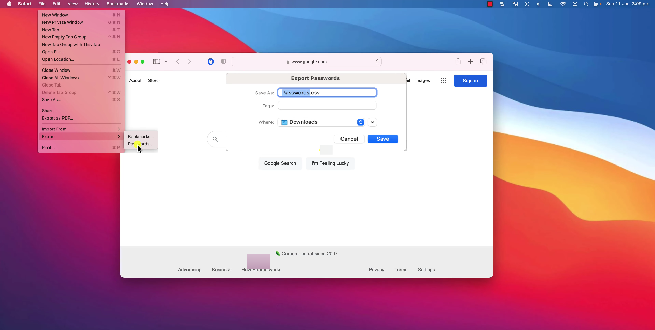
Task: Choose New Empty Tab Group
Action: point(81,37)
